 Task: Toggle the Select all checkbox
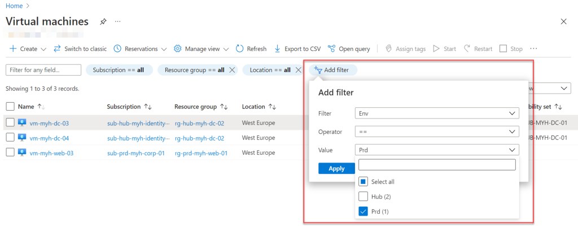coord(364,182)
